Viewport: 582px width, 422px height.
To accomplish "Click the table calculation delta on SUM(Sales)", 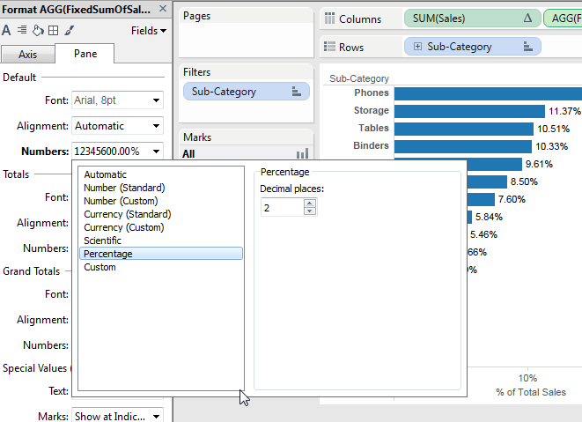I will pyautogui.click(x=527, y=18).
